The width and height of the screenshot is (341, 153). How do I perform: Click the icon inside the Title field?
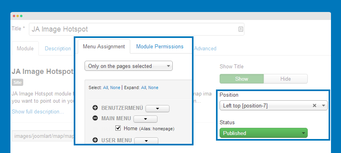pos(240,29)
